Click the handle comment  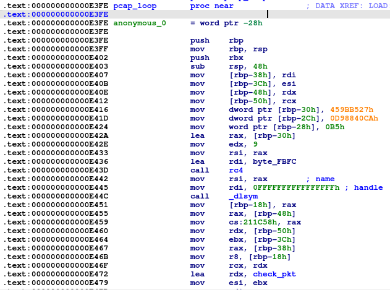tap(363, 187)
